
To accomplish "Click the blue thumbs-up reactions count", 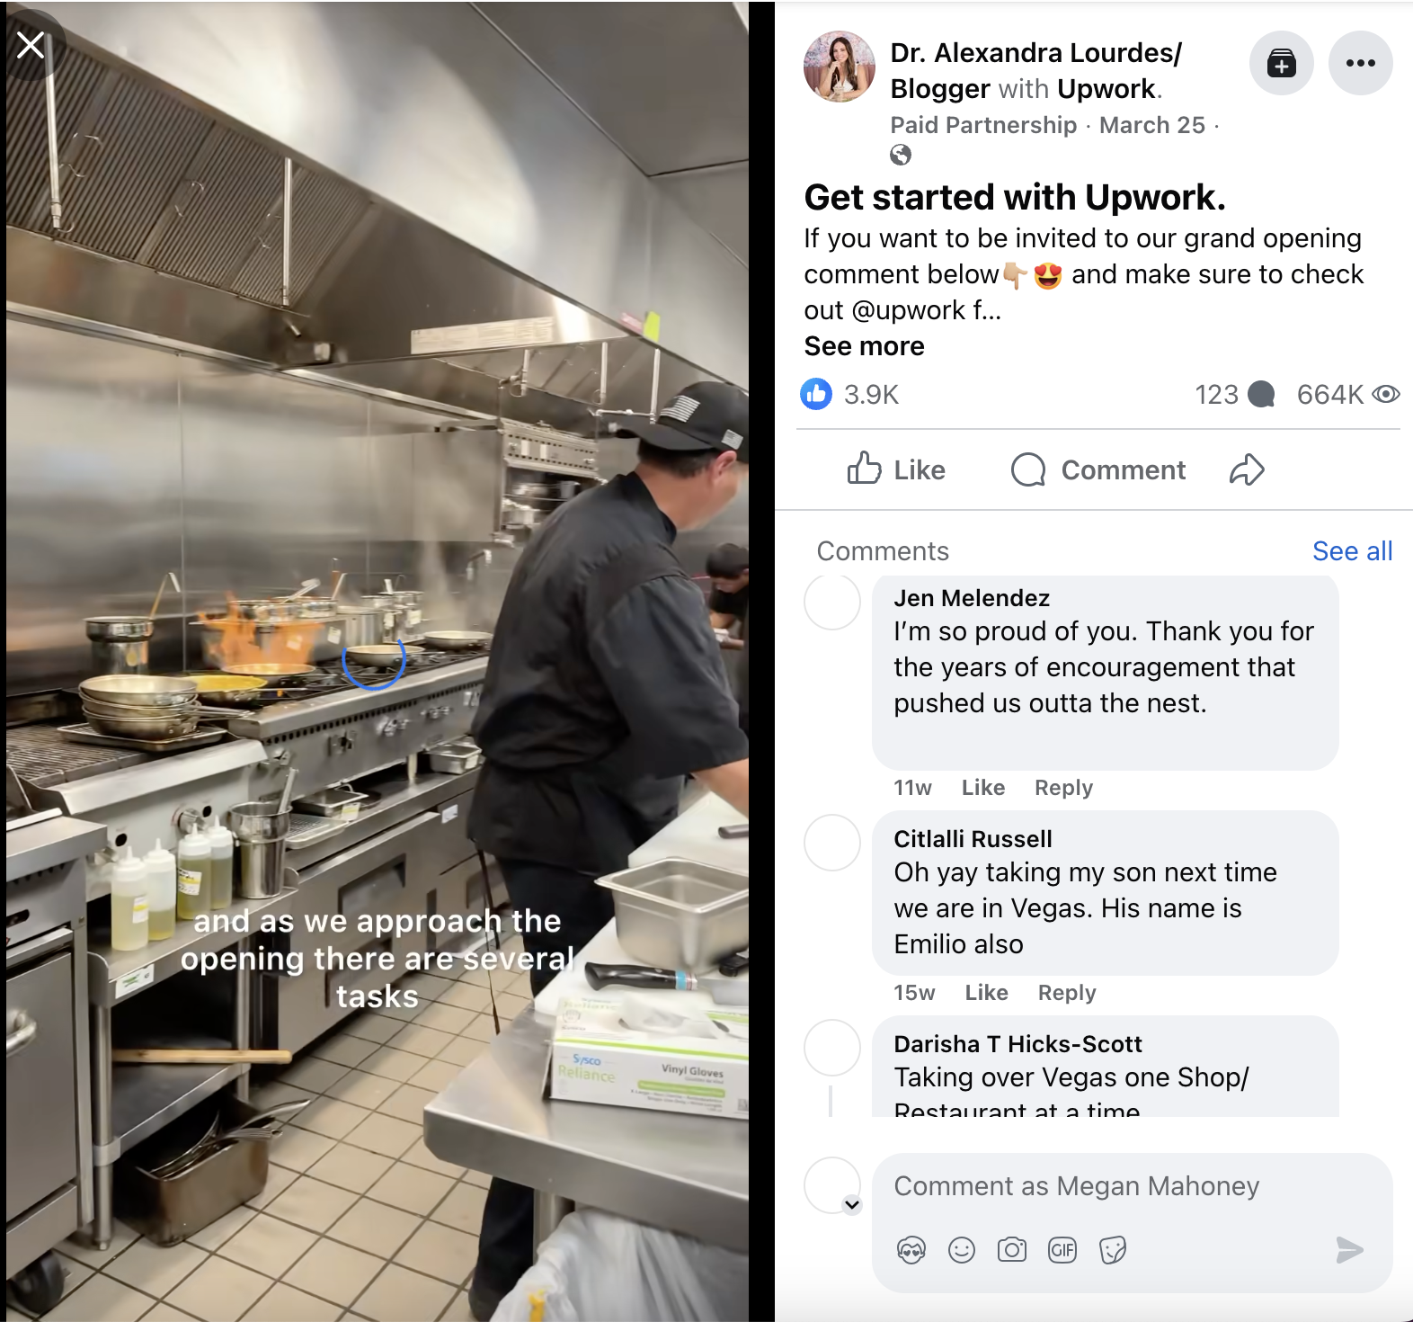I will click(849, 394).
